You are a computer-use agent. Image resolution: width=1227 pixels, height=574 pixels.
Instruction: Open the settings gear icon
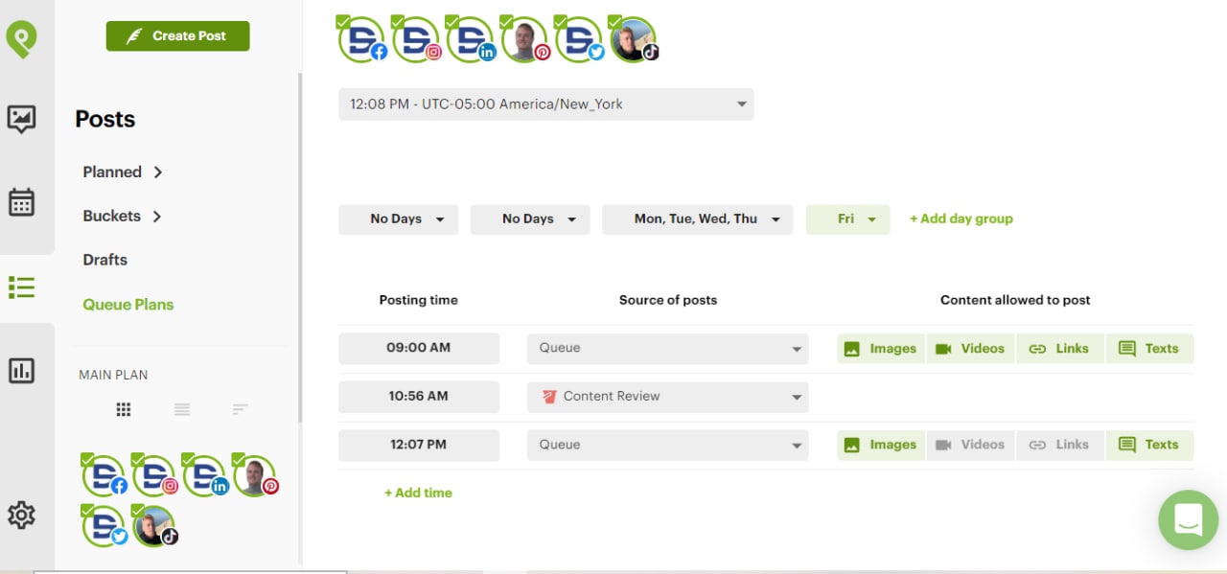21,515
